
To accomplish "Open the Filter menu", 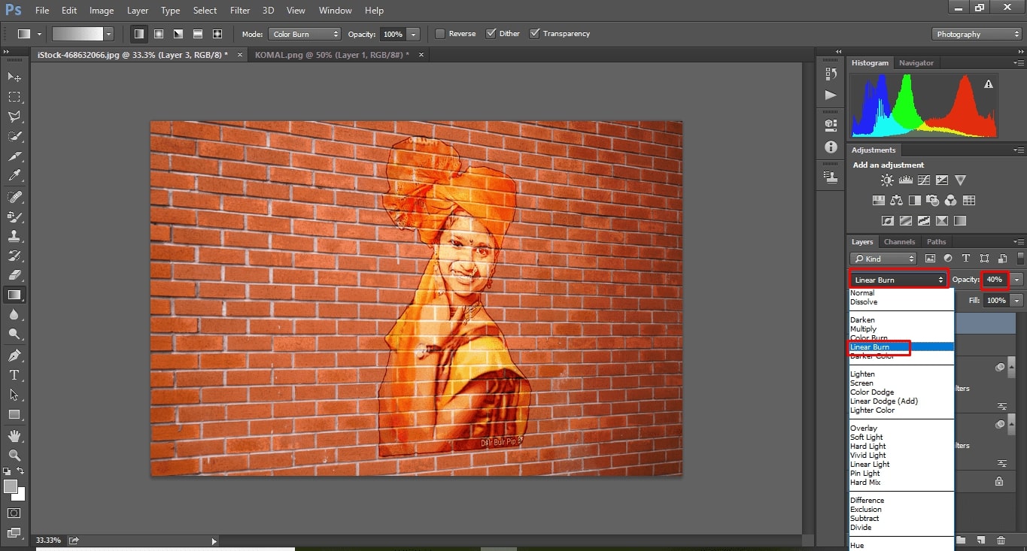I will click(240, 11).
